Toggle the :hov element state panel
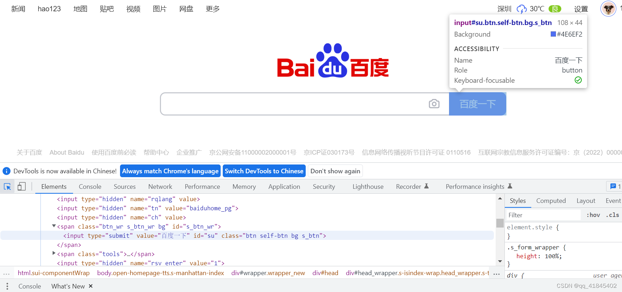This screenshot has height=292, width=622. (593, 215)
